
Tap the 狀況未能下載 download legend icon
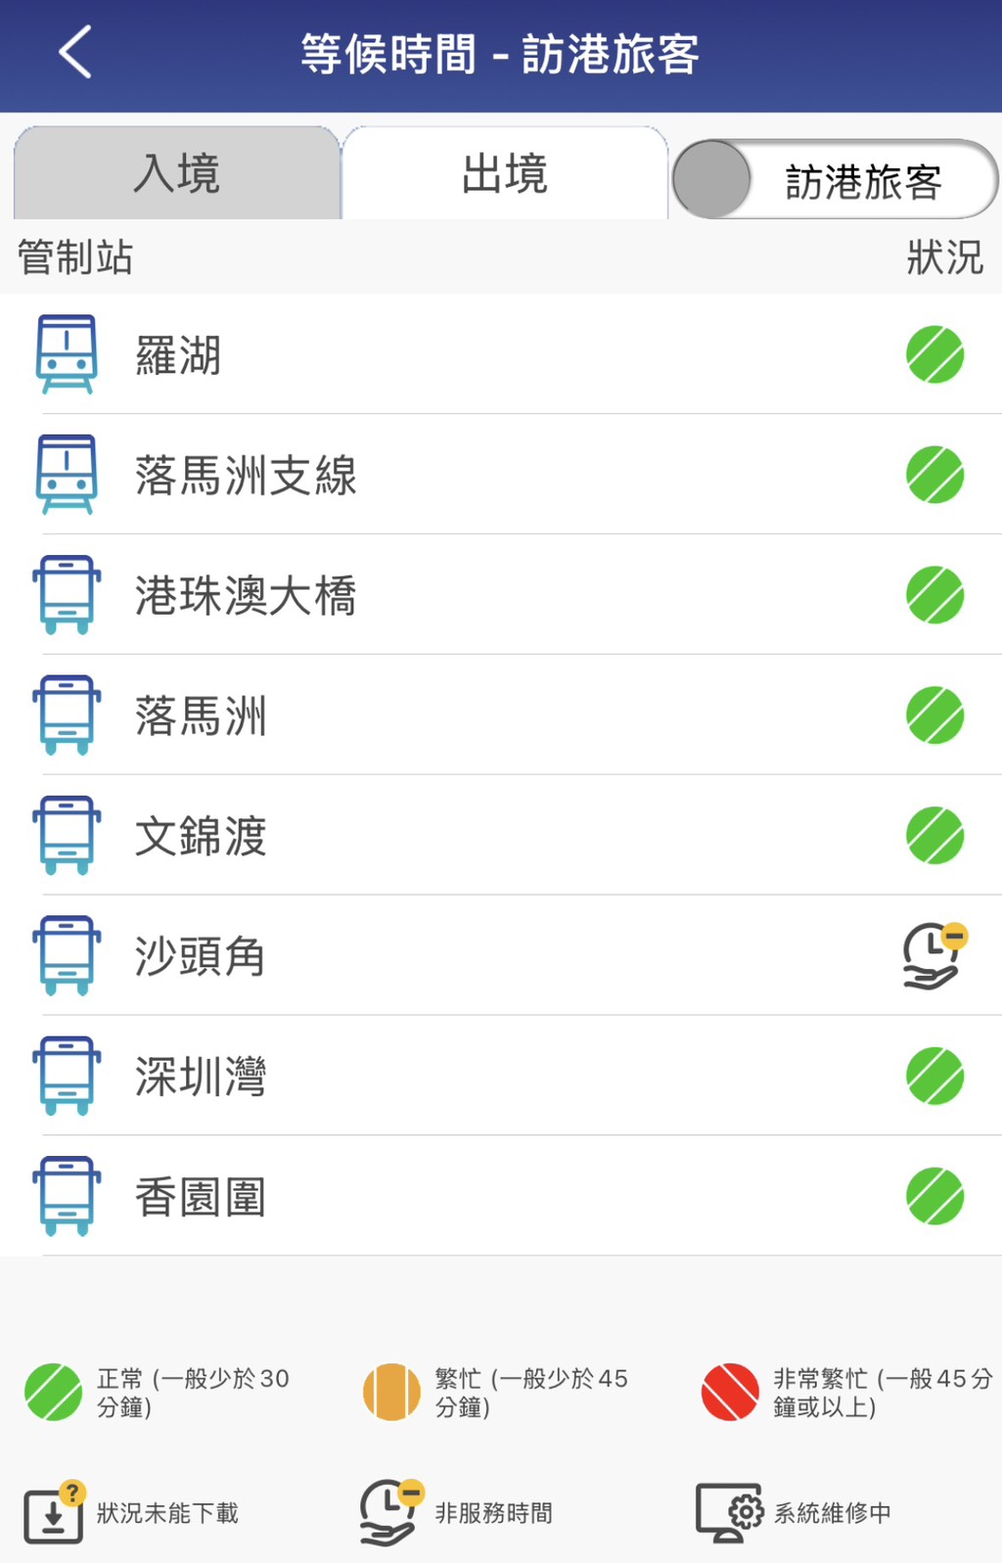click(55, 1513)
